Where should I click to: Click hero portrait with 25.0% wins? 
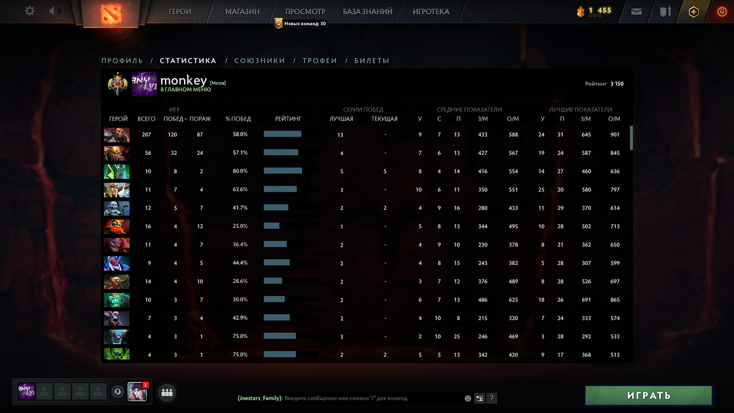(x=116, y=227)
